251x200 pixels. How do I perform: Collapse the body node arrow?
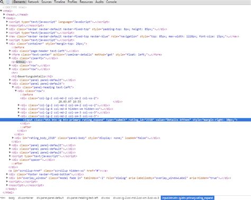click(x=4, y=18)
